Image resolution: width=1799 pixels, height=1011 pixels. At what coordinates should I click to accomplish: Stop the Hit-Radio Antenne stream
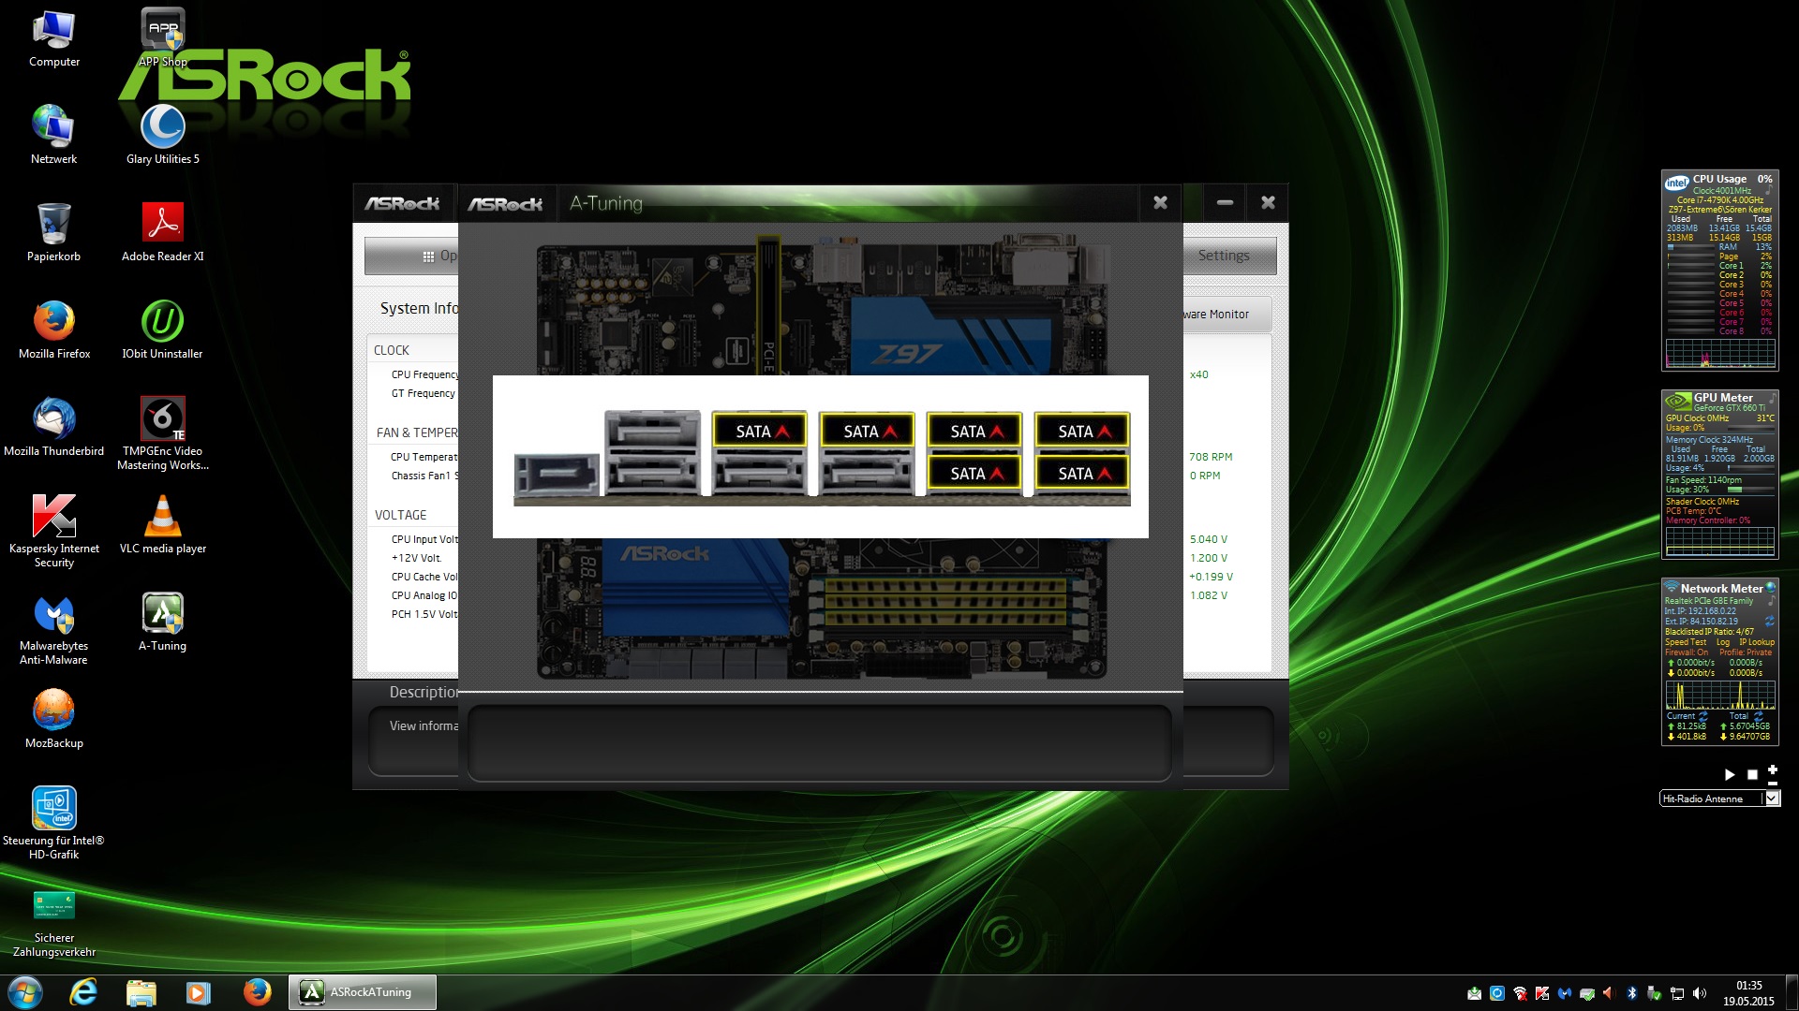point(1752,775)
